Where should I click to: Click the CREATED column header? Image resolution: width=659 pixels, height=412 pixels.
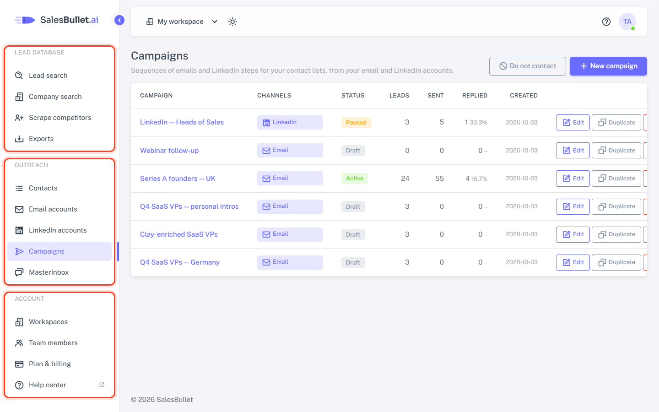click(524, 96)
